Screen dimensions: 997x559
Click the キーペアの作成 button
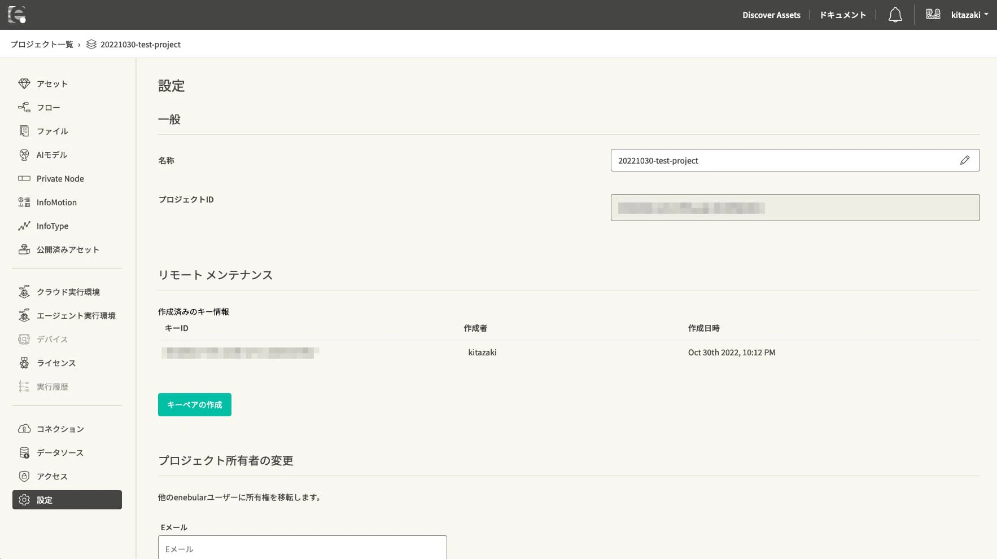[195, 404]
